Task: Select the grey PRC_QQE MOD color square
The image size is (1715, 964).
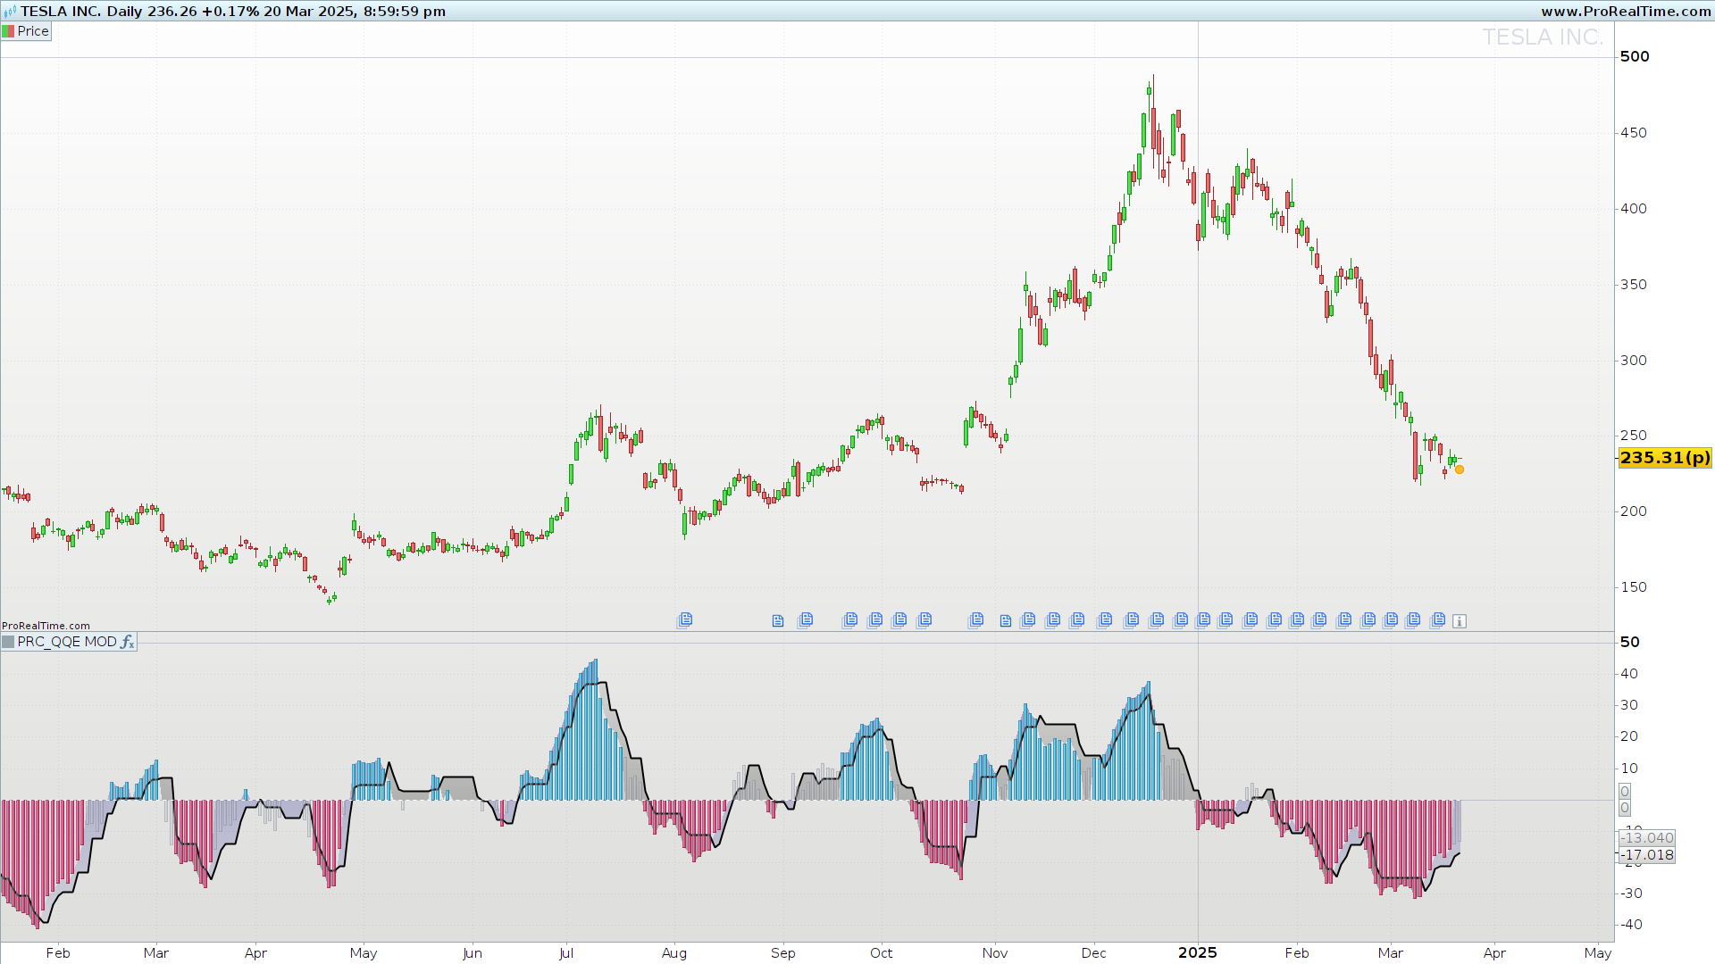Action: [9, 642]
